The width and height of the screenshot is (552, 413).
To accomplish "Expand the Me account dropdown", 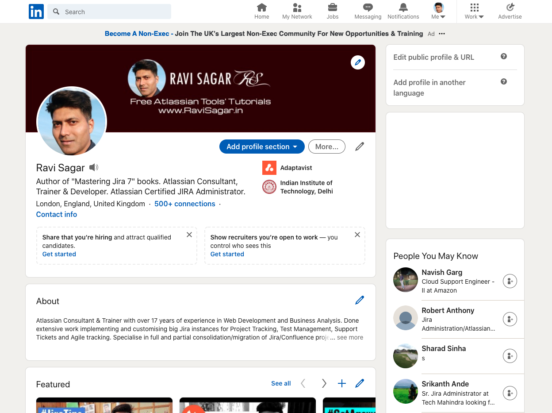I will point(438,12).
